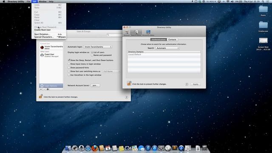The image size is (272, 153).
Task: Click the plus button to add a user
Action: (41, 89)
